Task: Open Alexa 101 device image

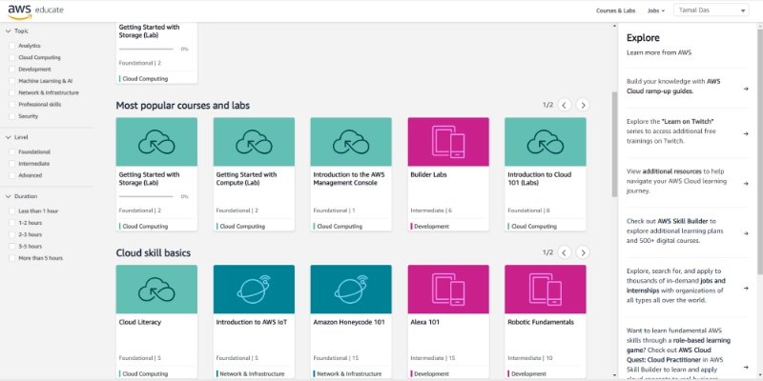Action: 448,290
